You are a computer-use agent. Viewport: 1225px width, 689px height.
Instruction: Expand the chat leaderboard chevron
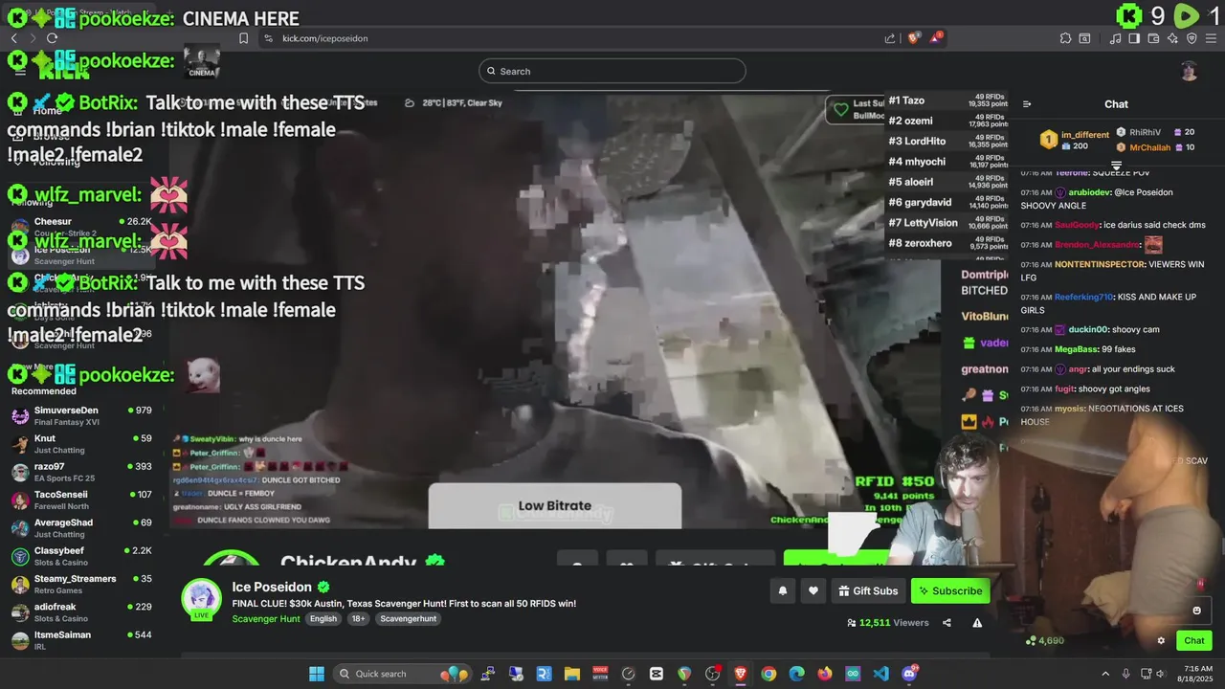[1116, 166]
